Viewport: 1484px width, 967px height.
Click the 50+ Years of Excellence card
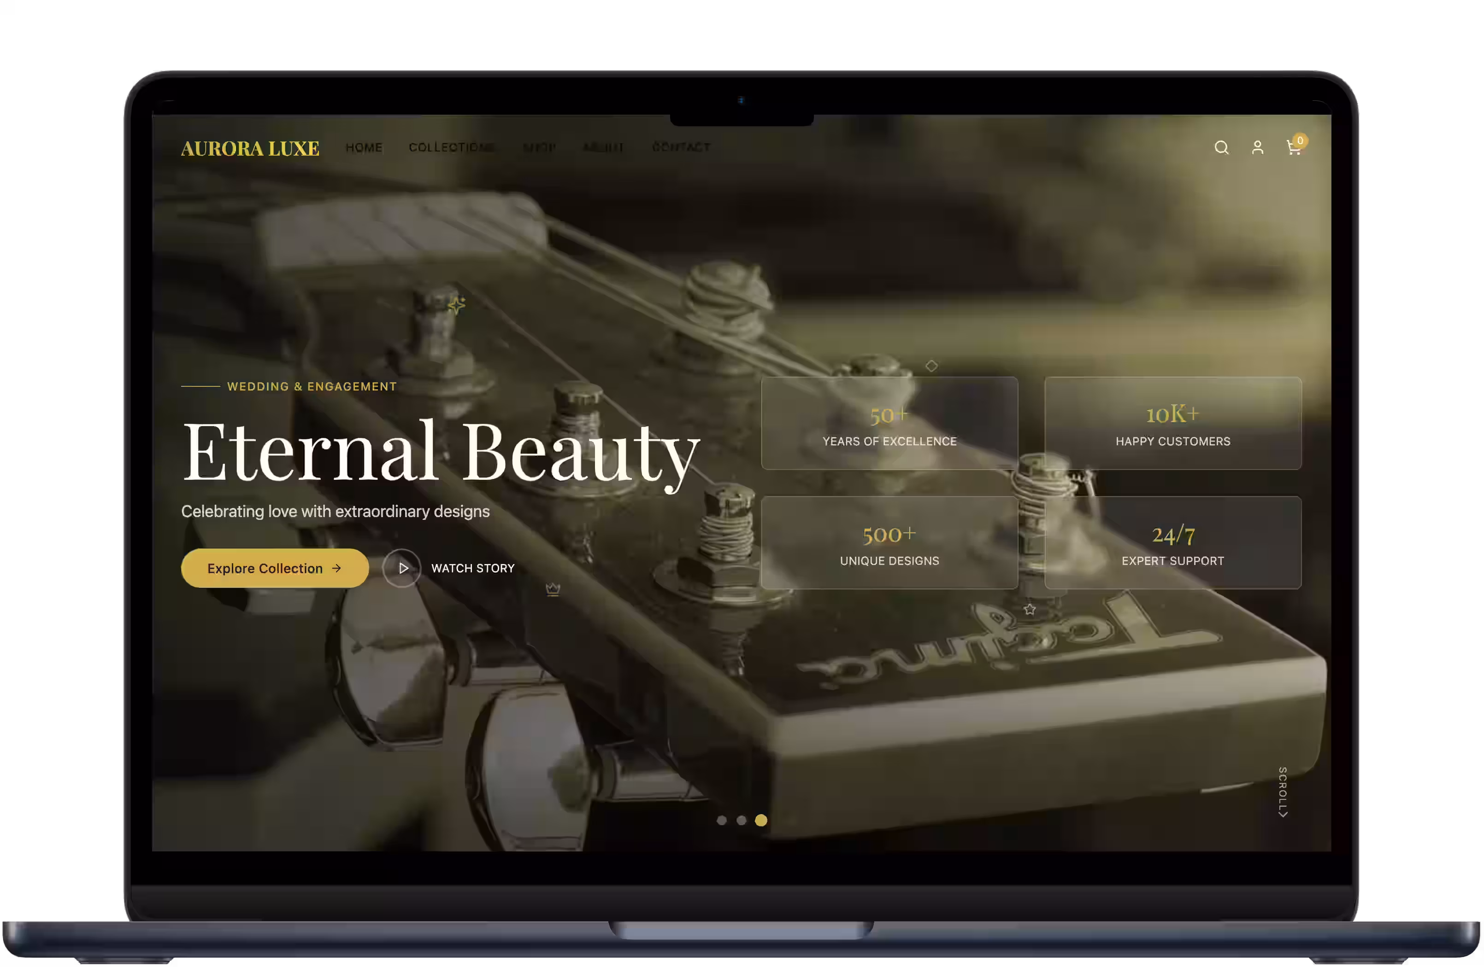tap(890, 423)
